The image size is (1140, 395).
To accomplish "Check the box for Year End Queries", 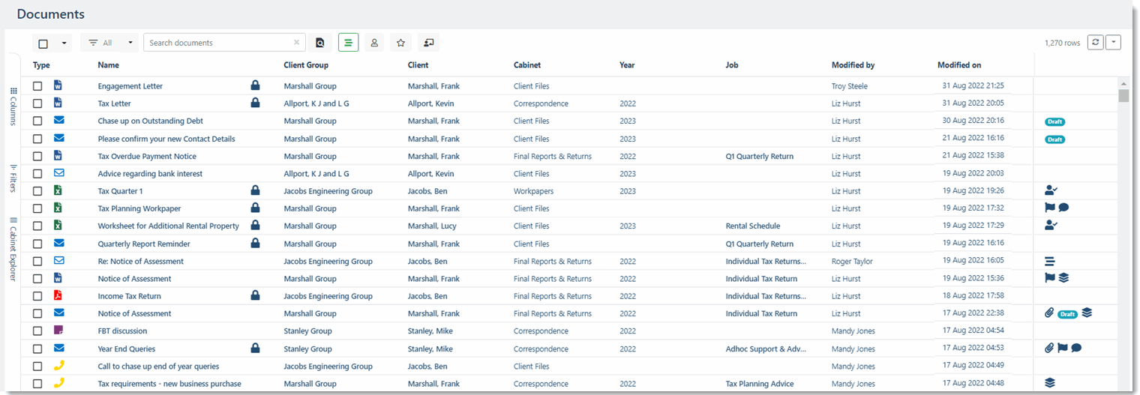I will tap(37, 349).
